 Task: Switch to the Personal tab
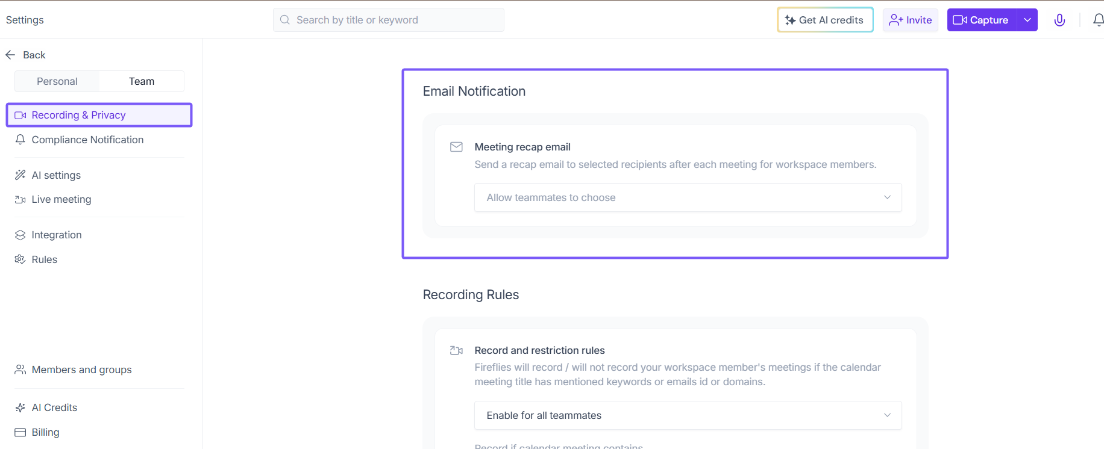[57, 81]
